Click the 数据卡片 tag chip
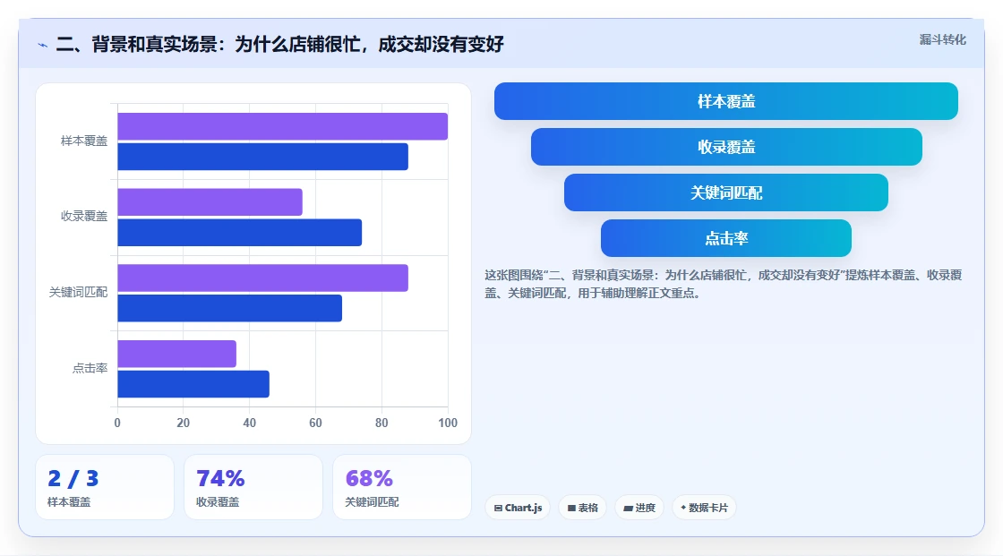 pos(704,508)
